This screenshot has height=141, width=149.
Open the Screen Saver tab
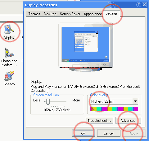pos(70,14)
